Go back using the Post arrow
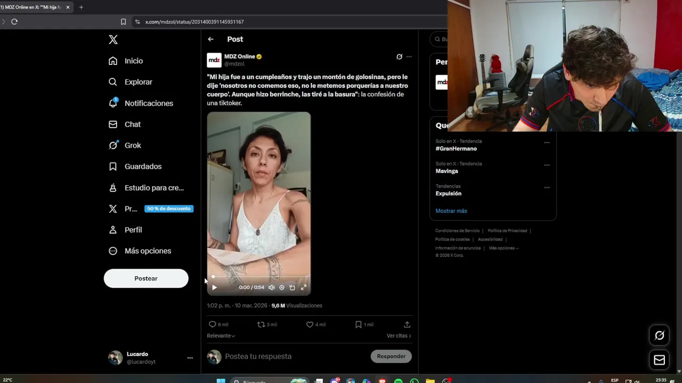The height and width of the screenshot is (383, 682). (210, 39)
